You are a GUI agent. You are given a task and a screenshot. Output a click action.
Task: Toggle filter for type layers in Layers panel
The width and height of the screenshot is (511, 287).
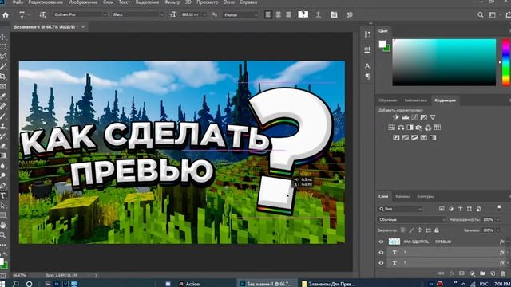[460, 209]
